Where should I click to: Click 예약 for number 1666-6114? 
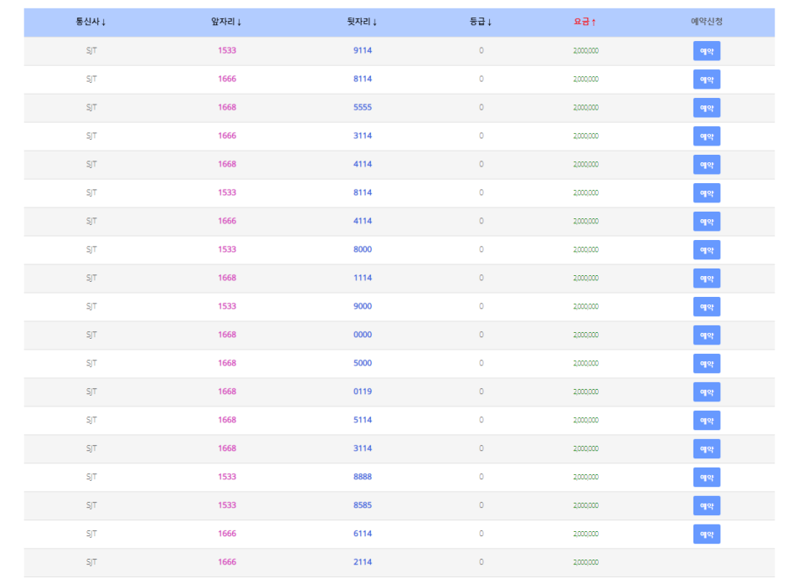pos(706,534)
